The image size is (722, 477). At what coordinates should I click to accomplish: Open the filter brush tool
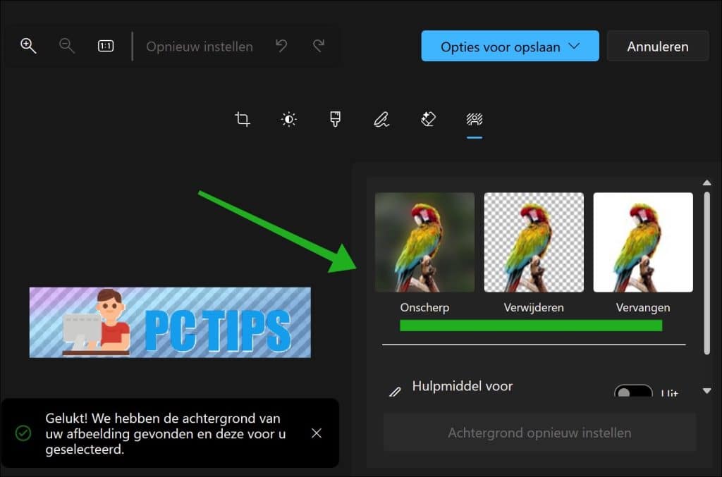[x=335, y=119]
